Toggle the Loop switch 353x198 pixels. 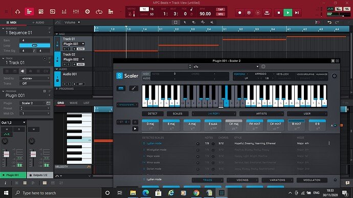tap(35, 45)
